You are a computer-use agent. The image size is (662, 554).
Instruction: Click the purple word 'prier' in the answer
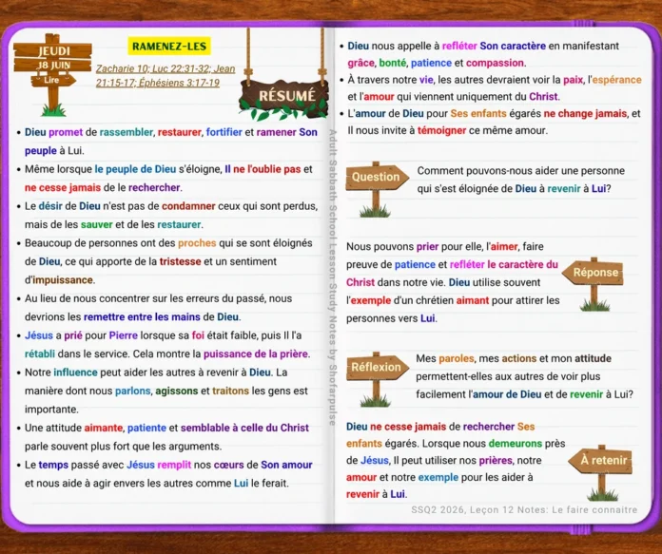tap(428, 246)
